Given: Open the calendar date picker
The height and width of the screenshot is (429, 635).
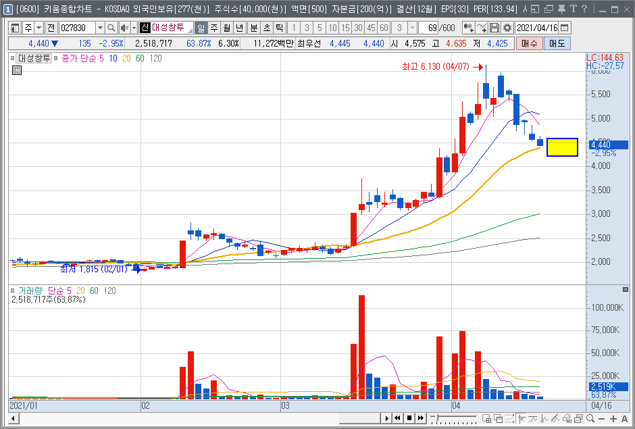Looking at the screenshot, I should 565,28.
